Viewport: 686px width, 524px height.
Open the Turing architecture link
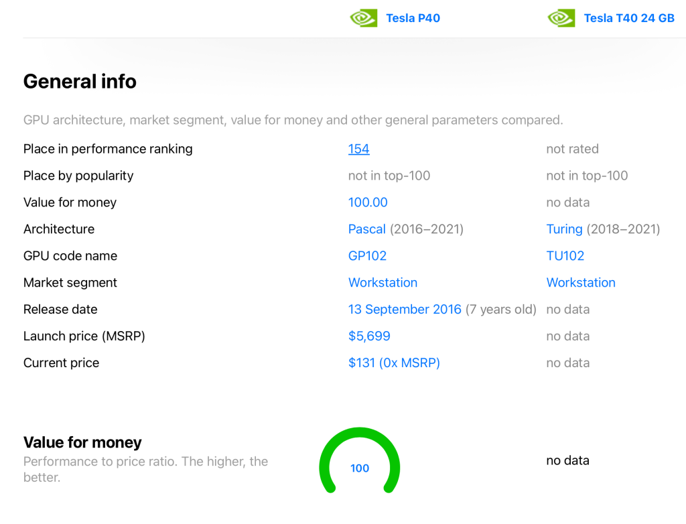click(564, 229)
